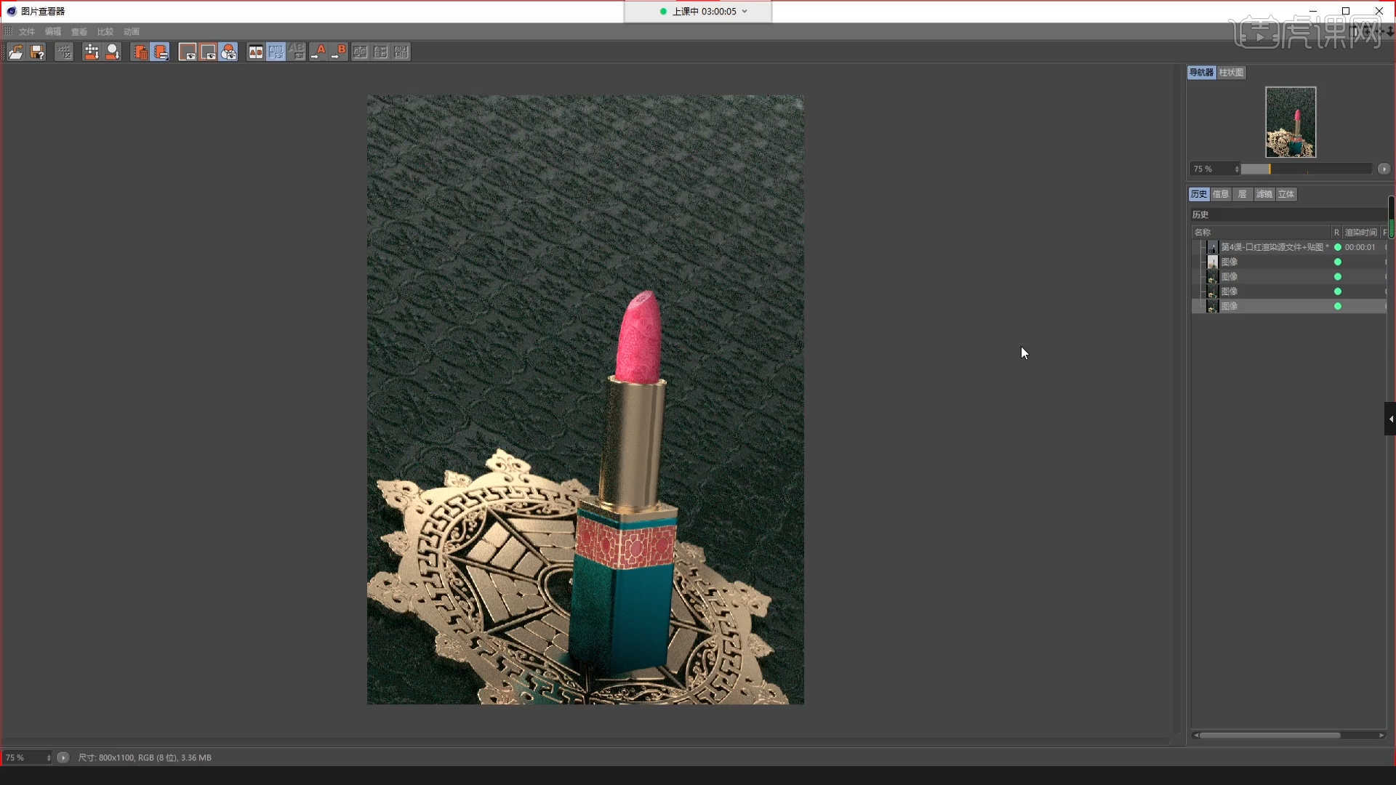Click the R column header
The image size is (1396, 785).
point(1336,232)
